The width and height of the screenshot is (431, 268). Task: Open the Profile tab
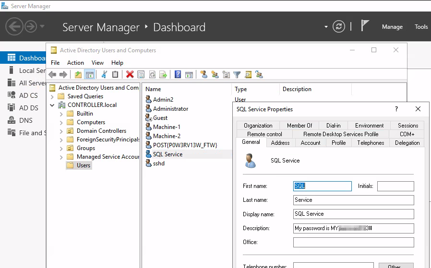point(339,143)
